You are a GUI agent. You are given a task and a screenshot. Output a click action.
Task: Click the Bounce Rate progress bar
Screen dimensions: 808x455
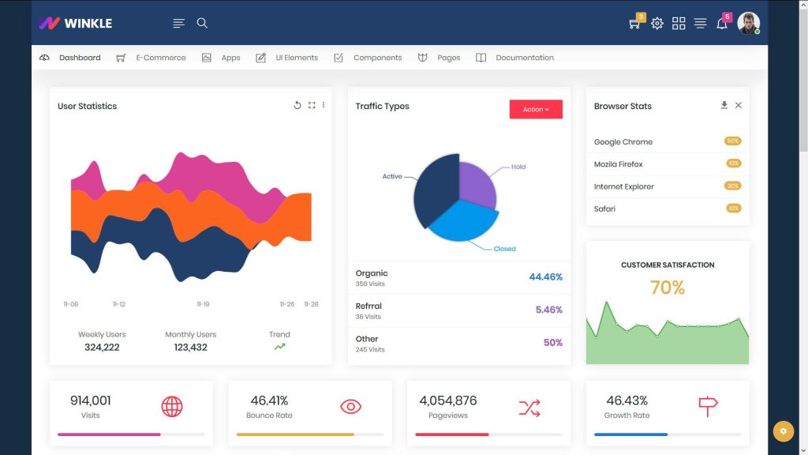310,434
